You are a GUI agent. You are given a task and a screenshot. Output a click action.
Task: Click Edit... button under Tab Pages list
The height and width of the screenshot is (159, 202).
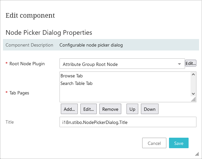(89, 109)
